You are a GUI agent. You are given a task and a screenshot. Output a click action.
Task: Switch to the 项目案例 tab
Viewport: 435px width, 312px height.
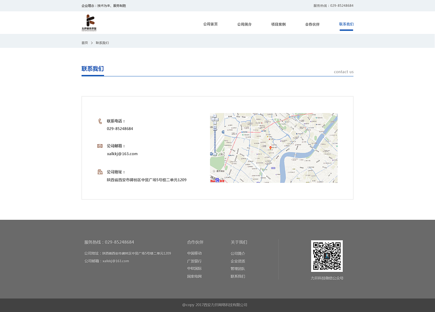(x=278, y=24)
